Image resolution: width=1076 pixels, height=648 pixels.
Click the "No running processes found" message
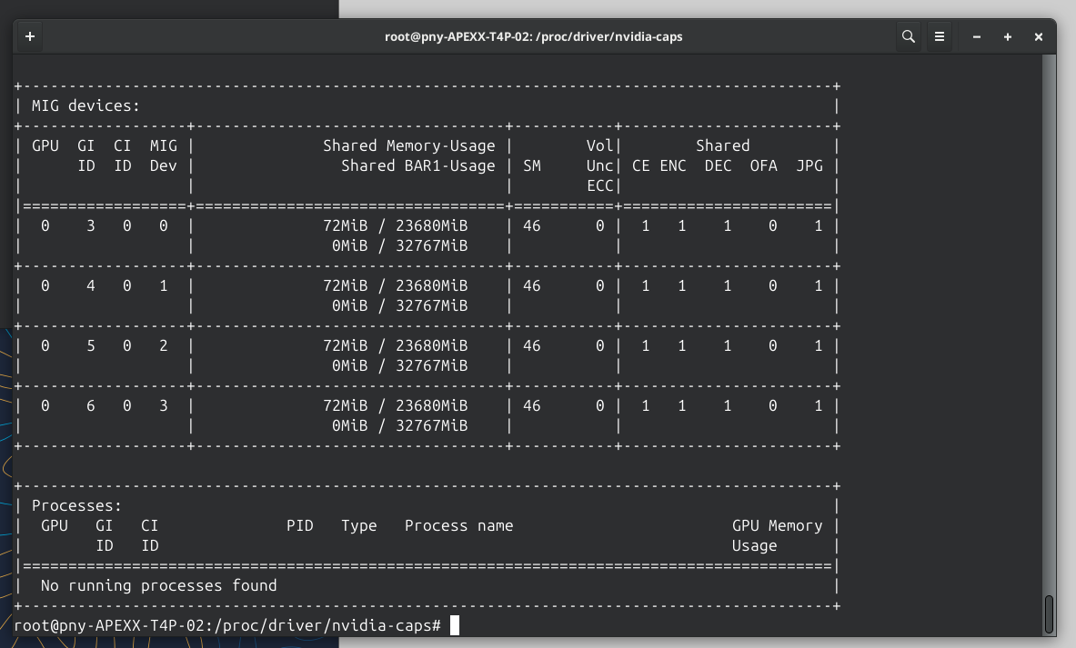(x=158, y=585)
